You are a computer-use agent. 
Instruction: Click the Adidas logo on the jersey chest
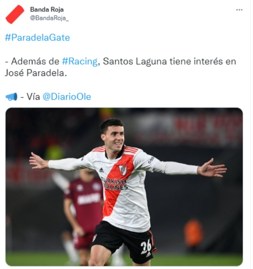pos(102,170)
